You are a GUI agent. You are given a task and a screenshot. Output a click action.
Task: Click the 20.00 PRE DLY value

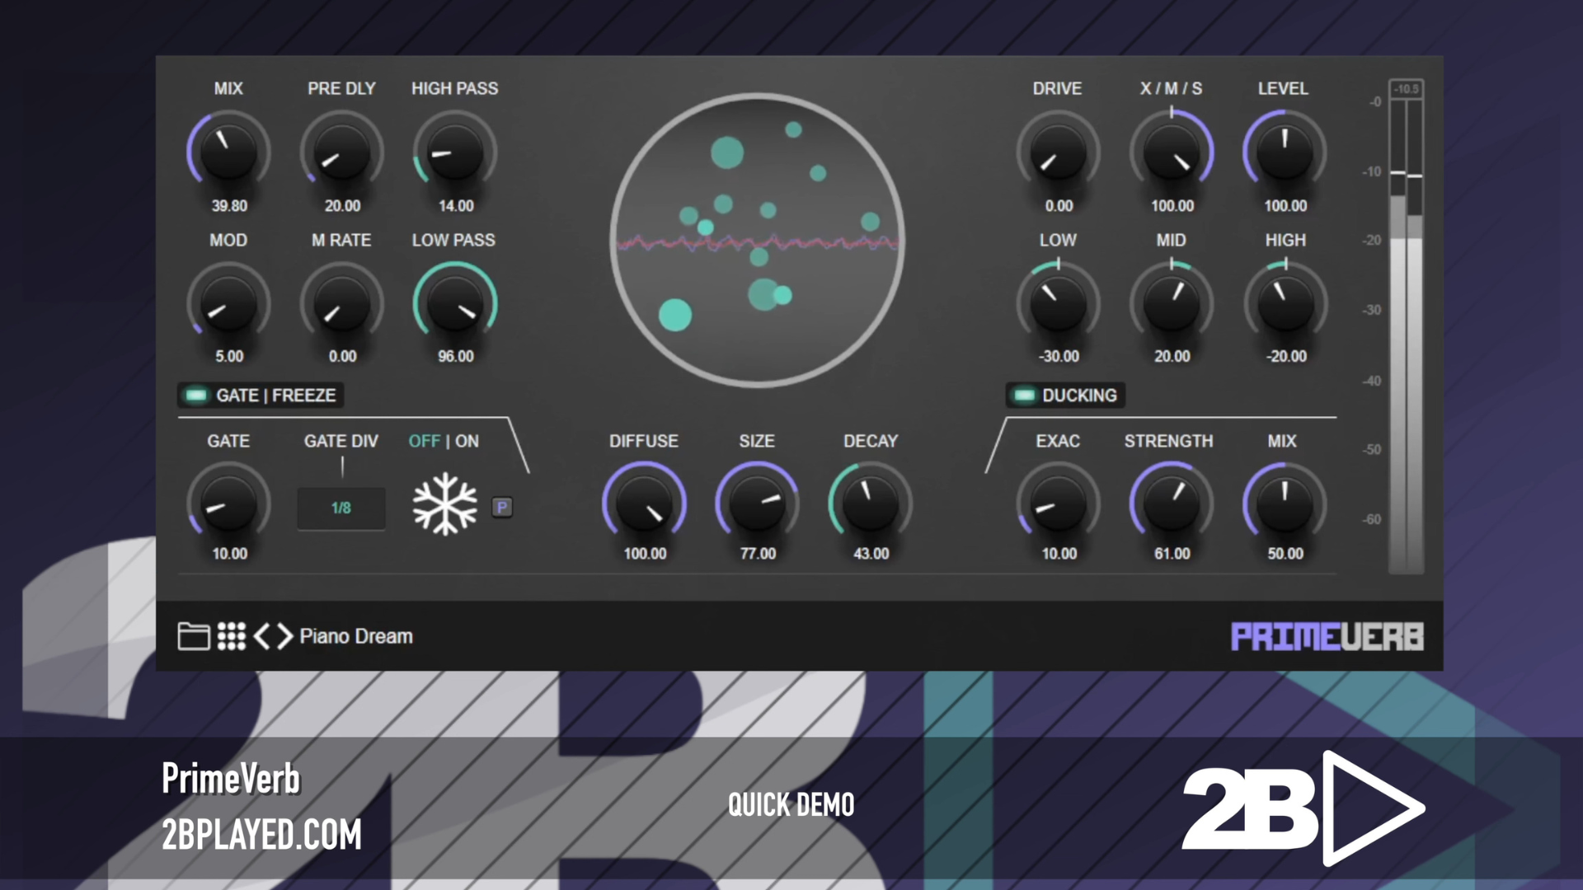point(342,205)
